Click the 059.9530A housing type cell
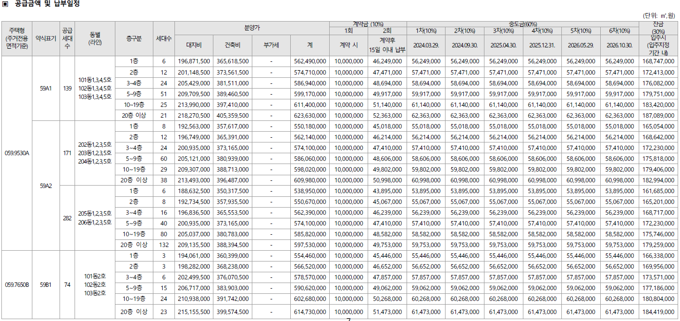The height and width of the screenshot is (321, 680). pos(17,153)
